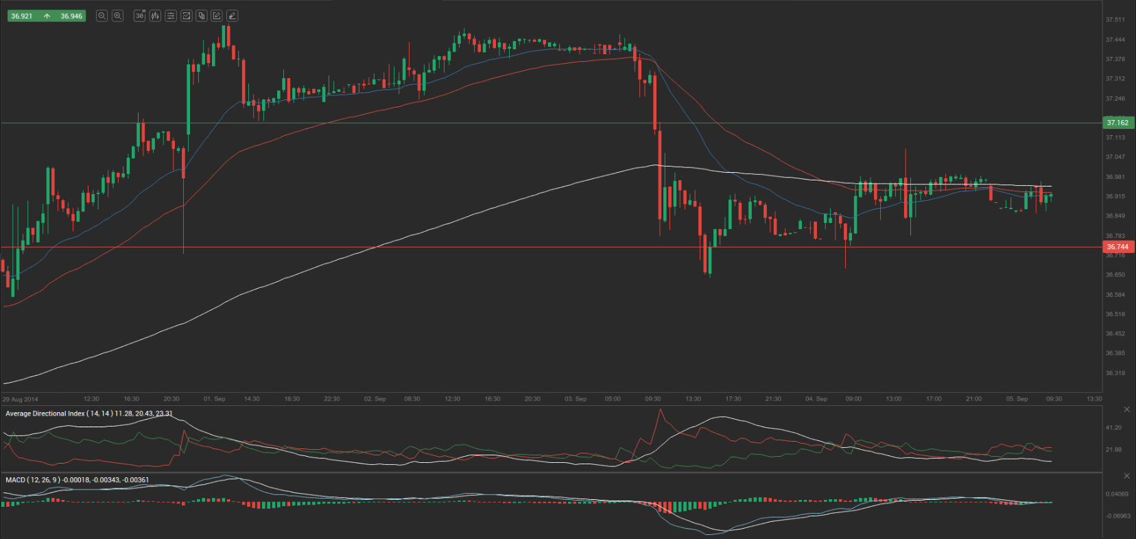This screenshot has height=539, width=1136.
Task: Click the 04. Sep date on time axis
Action: pos(816,398)
